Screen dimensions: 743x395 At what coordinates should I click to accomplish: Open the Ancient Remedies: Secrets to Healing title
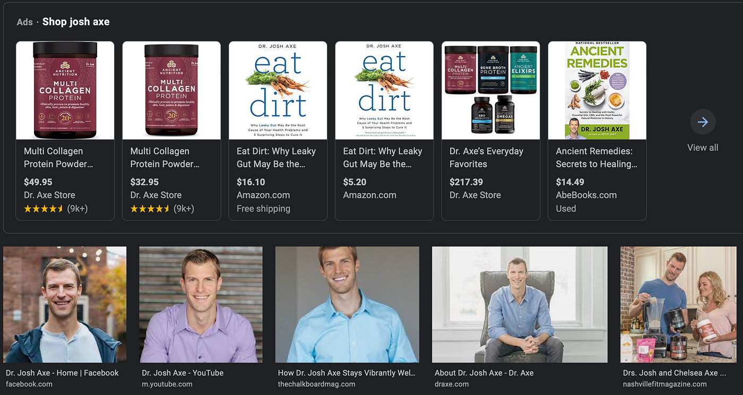point(597,158)
